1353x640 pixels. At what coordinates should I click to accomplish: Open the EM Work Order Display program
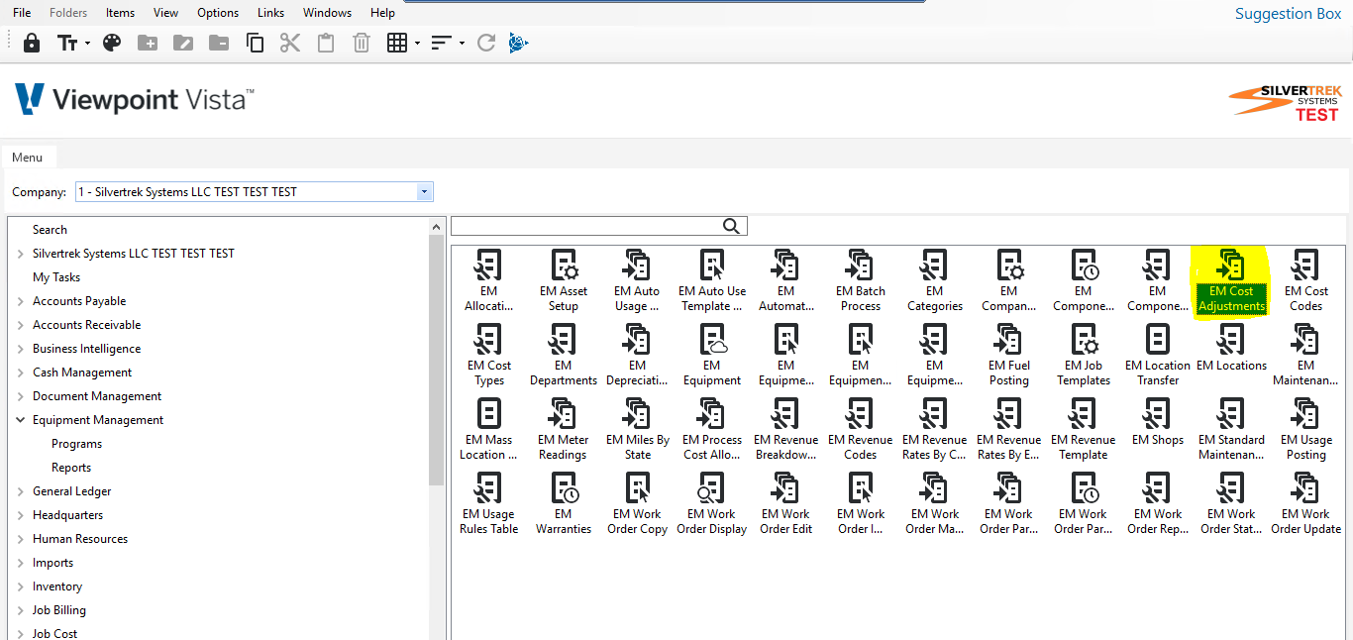click(x=712, y=504)
